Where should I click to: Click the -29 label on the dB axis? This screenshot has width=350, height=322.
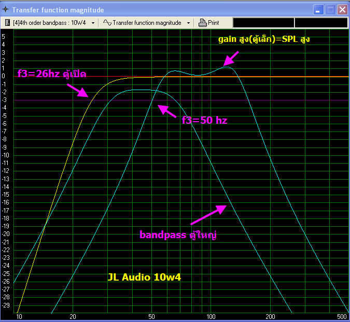(x=5, y=305)
